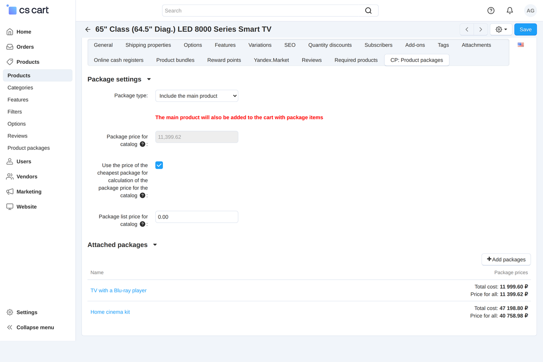Screen dimensions: 543x362
Task: Click the Products tag icon
Action: 10,62
